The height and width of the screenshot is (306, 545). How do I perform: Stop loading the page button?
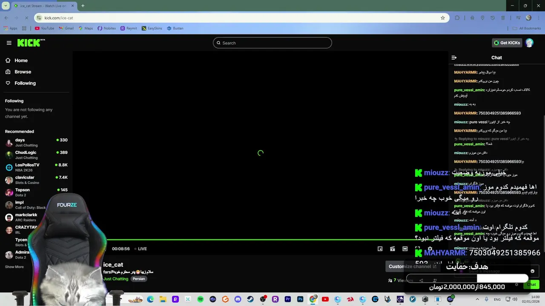(26, 18)
